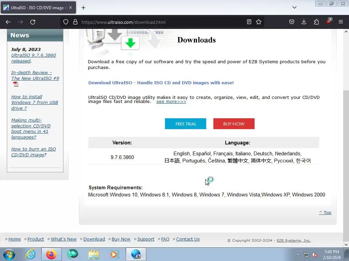Select the UltraISO browser tab
This screenshot has width=349, height=261.
pos(38,7)
